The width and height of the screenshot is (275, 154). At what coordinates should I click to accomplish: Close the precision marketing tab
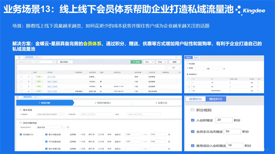click(x=36, y=97)
